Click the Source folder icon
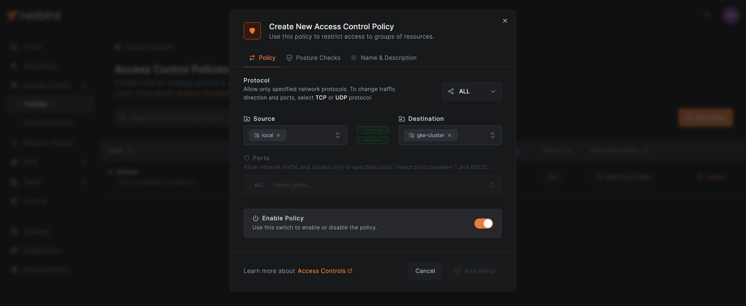746x306 pixels. tap(247, 119)
